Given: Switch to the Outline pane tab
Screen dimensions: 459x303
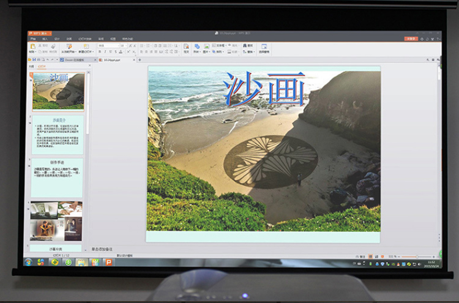Looking at the screenshot, I should 31,66.
